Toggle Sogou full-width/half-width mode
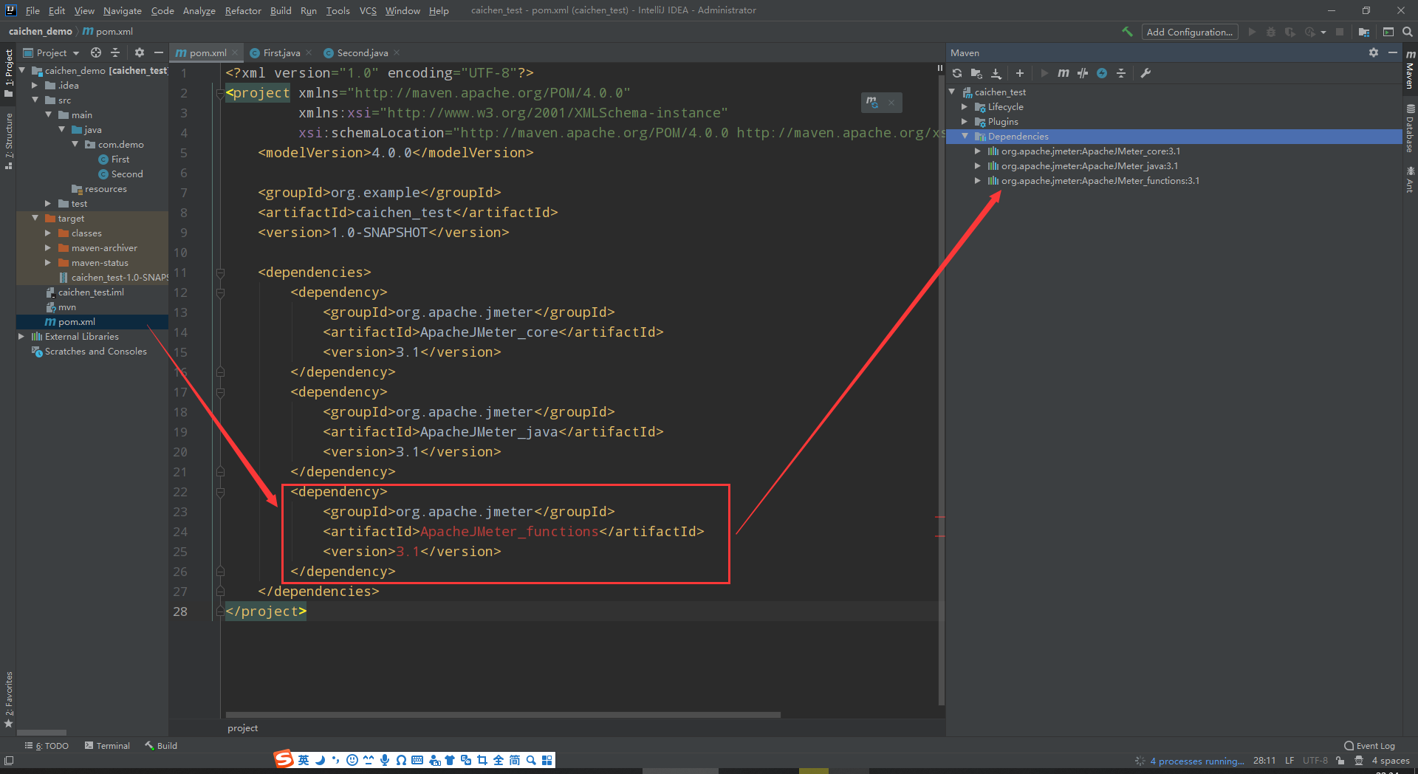Image resolution: width=1418 pixels, height=774 pixels. (320, 760)
